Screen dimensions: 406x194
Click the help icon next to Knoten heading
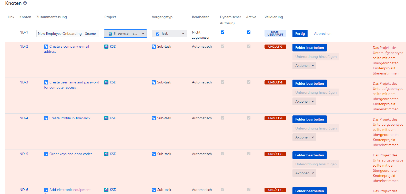[25, 3]
